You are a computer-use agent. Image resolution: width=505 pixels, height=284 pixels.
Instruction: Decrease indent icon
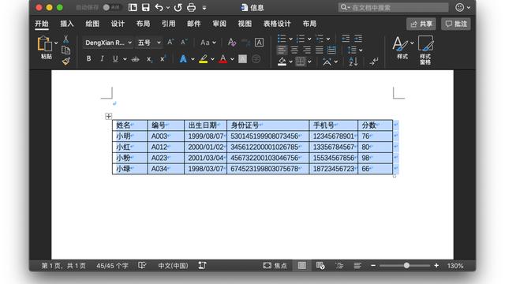coord(346,39)
